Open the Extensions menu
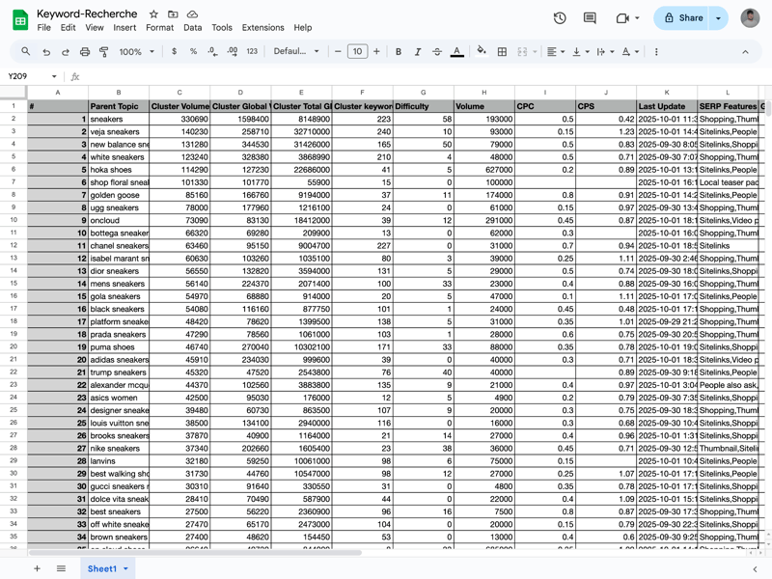 pyautogui.click(x=262, y=28)
